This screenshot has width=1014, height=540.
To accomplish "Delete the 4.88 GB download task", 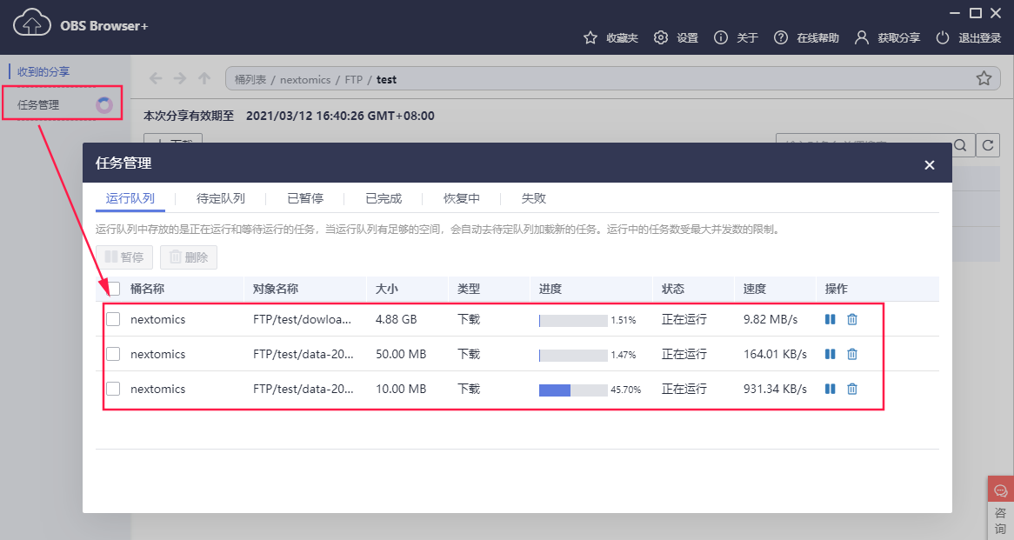I will click(x=852, y=319).
